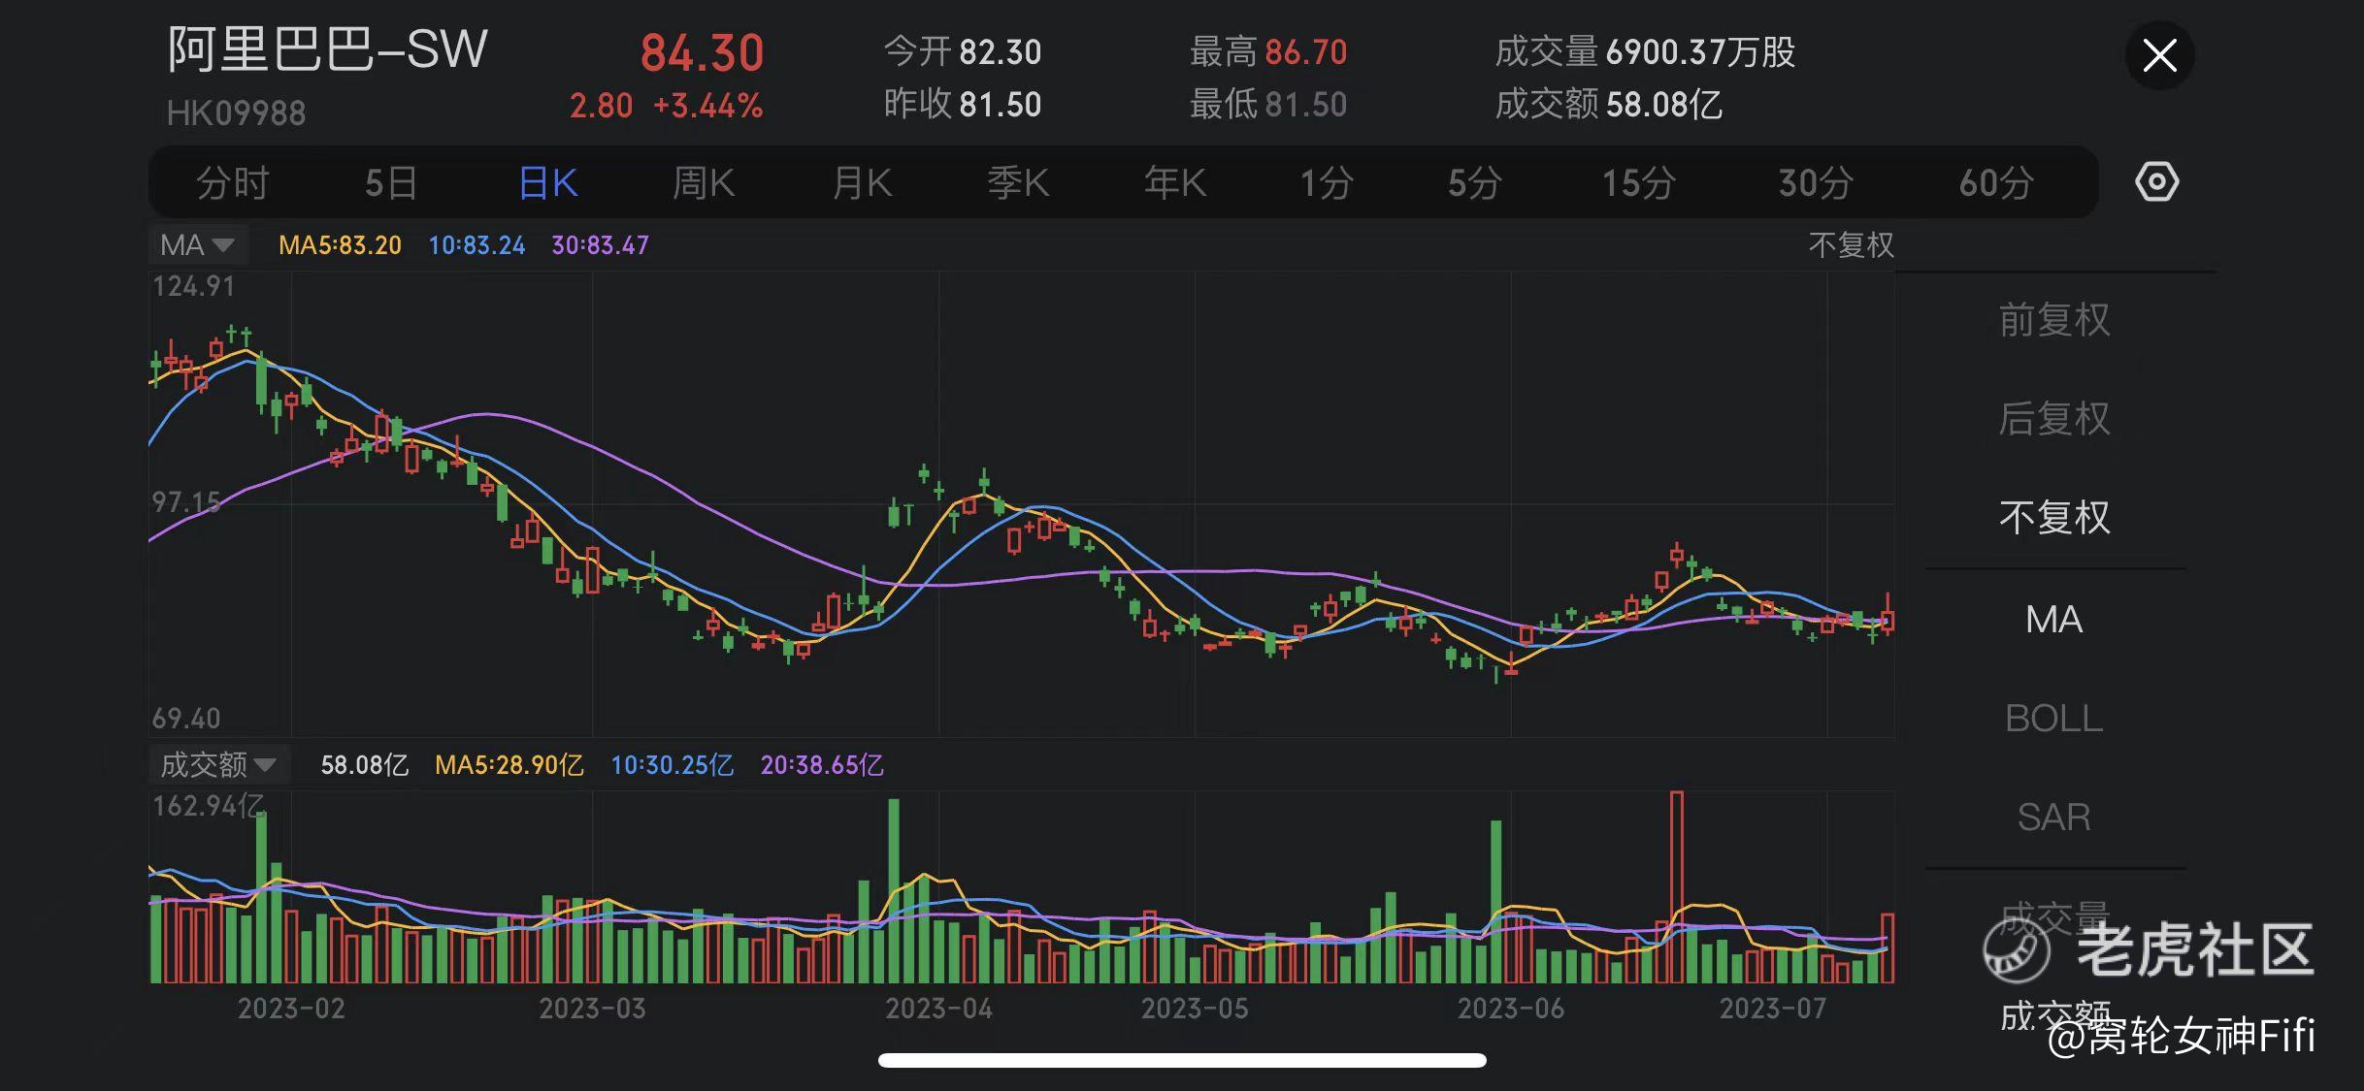
Task: Choose 不复权 option in side panel
Action: [x=2054, y=518]
